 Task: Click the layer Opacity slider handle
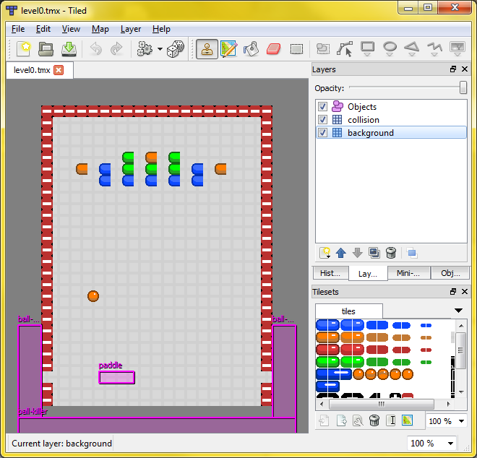(463, 87)
